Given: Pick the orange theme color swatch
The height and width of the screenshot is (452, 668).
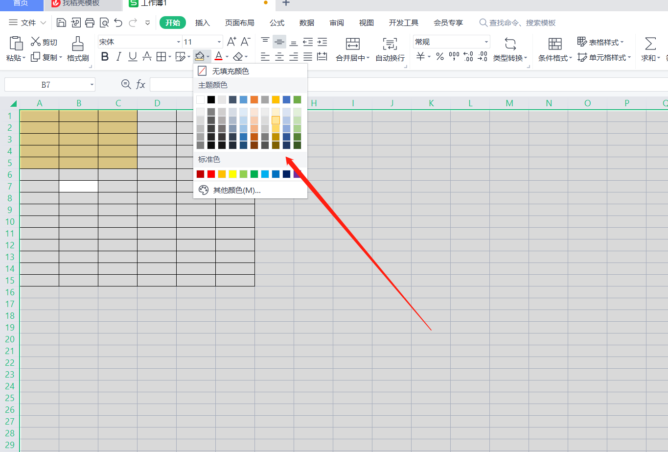Looking at the screenshot, I should pyautogui.click(x=254, y=99).
